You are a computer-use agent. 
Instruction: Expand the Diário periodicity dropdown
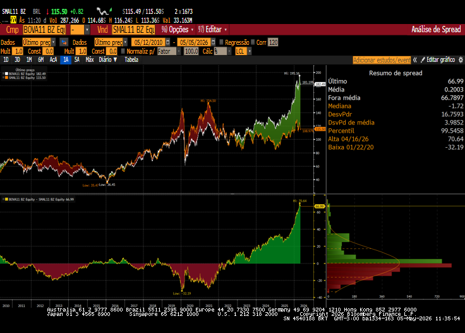[108, 59]
